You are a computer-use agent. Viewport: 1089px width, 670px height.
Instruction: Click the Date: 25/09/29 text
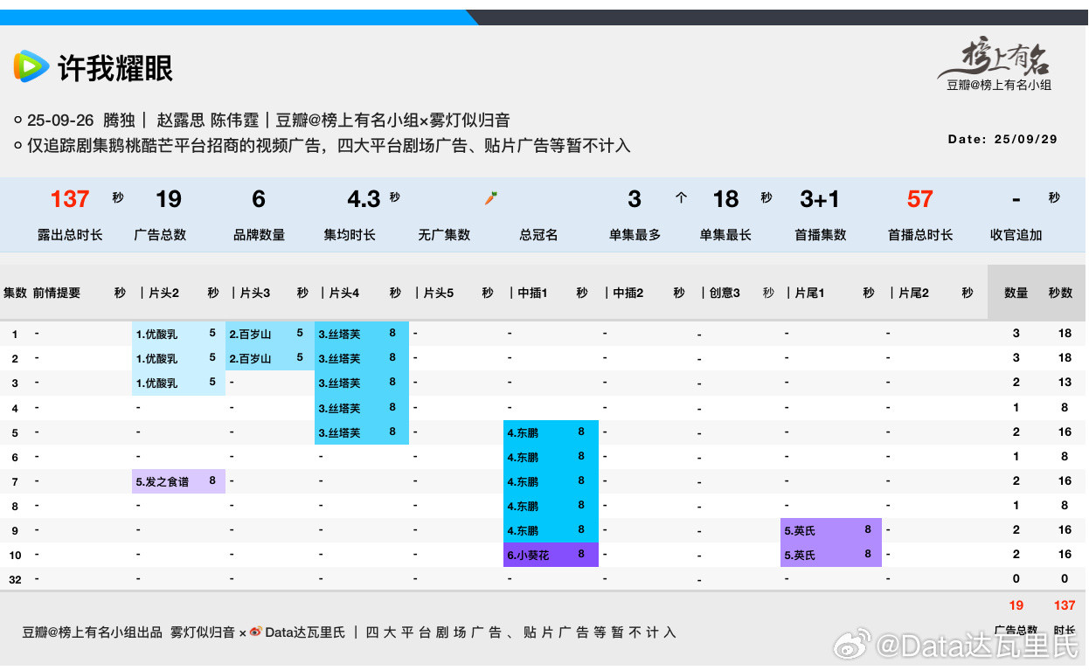coord(1002,139)
